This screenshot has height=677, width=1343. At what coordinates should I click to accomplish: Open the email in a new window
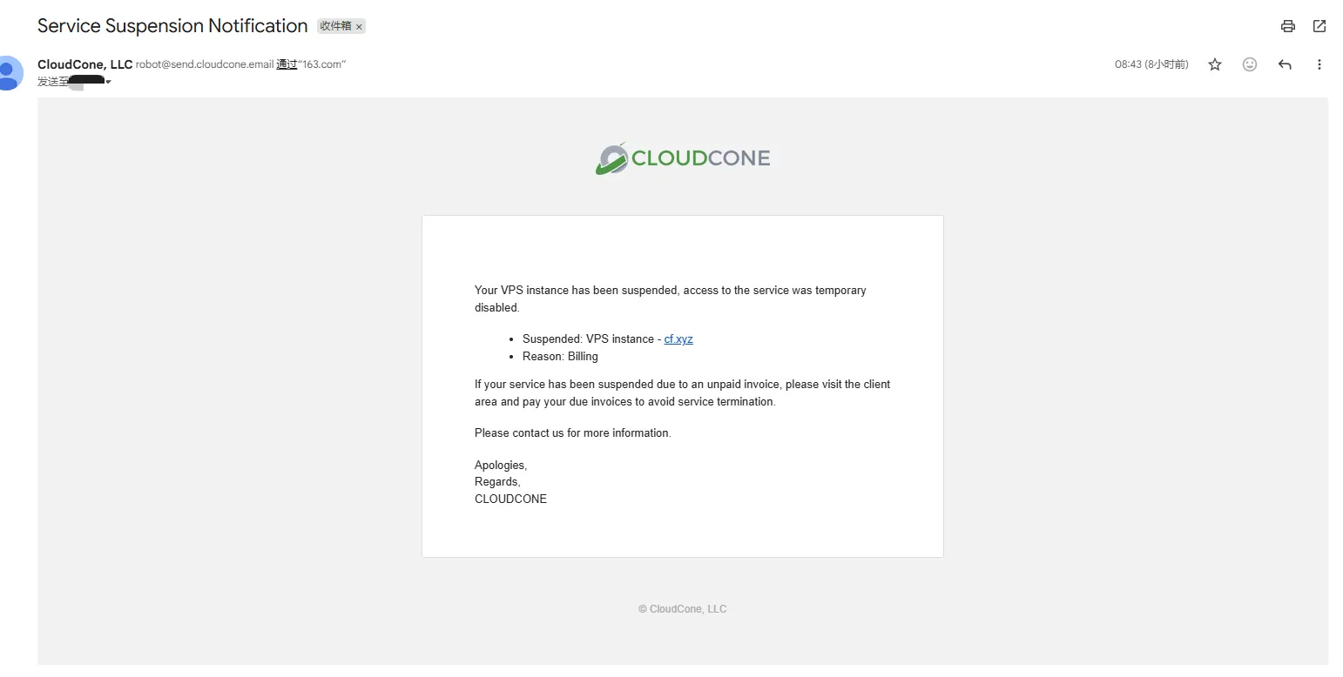(1319, 26)
